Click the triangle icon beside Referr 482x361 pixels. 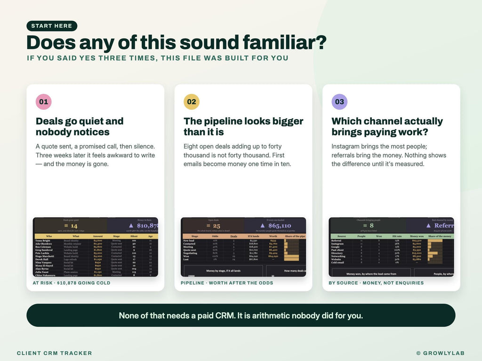click(x=428, y=226)
